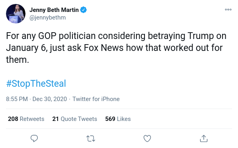Image resolution: width=238 pixels, height=148 pixels.
Task: Click the Jenny Beth Martin display name
Action: pos(54,10)
